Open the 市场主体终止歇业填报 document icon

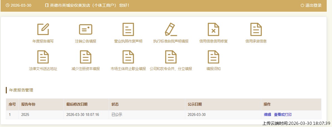[128, 57]
